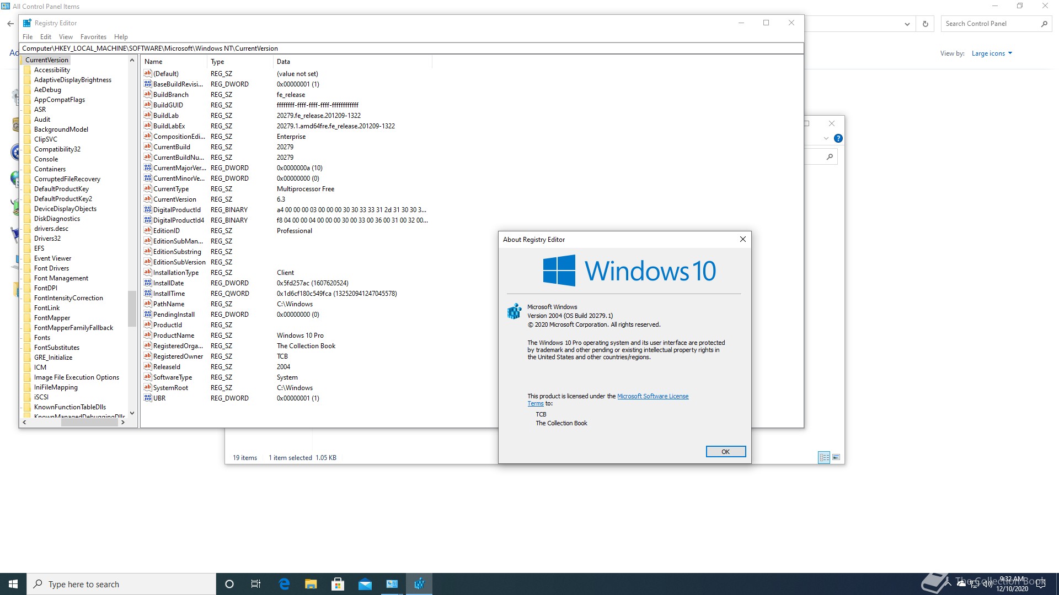Image resolution: width=1059 pixels, height=595 pixels.
Task: Select the EditionID string value icon
Action: pos(147,231)
